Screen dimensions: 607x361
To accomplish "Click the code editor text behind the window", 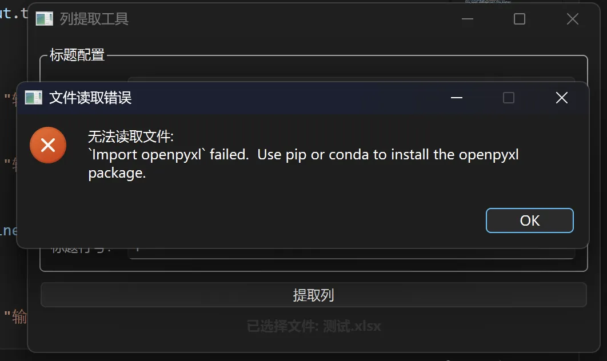I will click(13, 15).
